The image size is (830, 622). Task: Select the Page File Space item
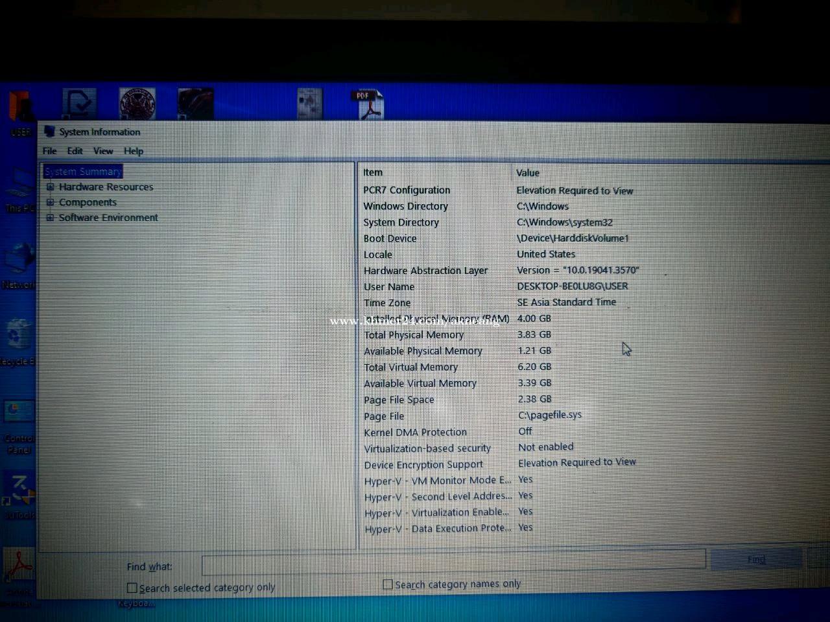pyautogui.click(x=399, y=400)
